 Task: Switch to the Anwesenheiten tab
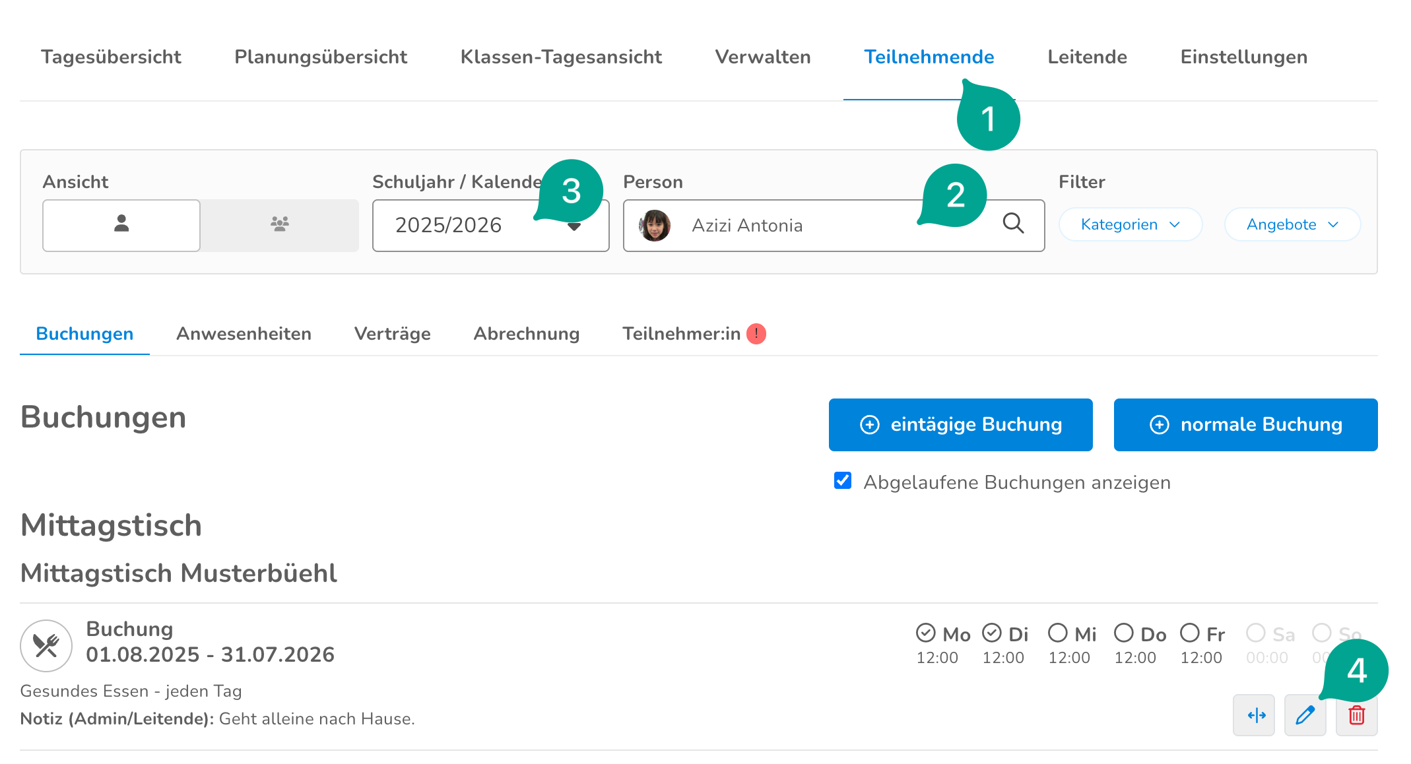tap(244, 334)
